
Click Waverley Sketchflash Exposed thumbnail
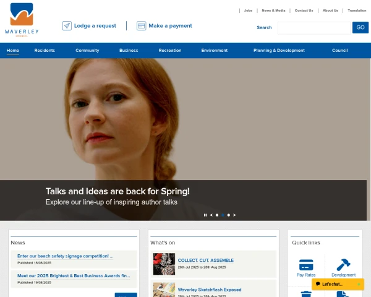coord(164,290)
